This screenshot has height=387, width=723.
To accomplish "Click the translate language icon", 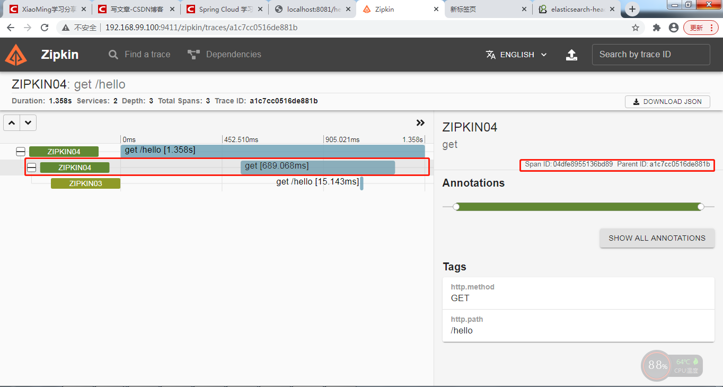I will coord(491,55).
